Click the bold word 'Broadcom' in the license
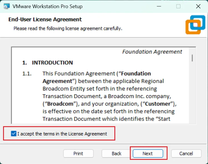 coord(60,104)
